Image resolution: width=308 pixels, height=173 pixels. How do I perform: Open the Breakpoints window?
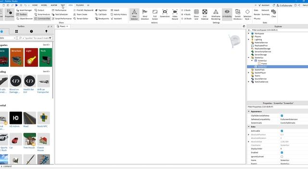point(102,19)
